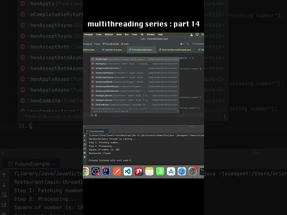This screenshot has height=215, width=287.
Task: Choose toCompletableFuture() suggestion in autocomplete popup
Action: click(135, 69)
